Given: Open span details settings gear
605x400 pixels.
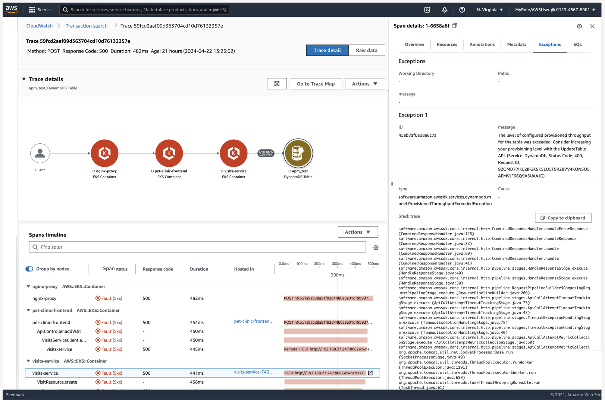Looking at the screenshot, I should (x=579, y=26).
